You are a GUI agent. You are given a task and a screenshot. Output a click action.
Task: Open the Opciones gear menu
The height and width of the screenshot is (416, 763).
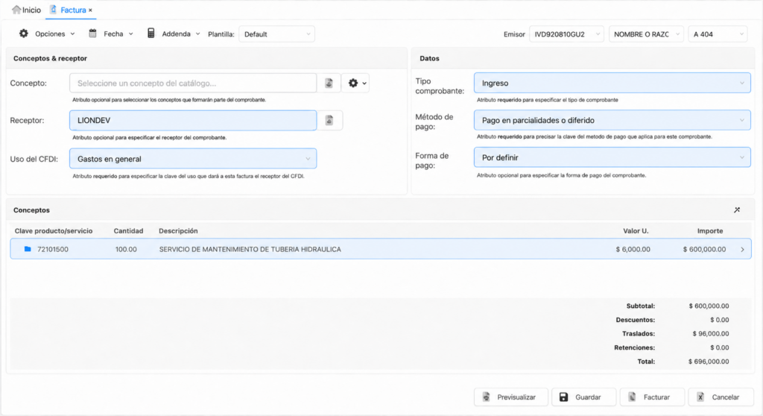[47, 34]
